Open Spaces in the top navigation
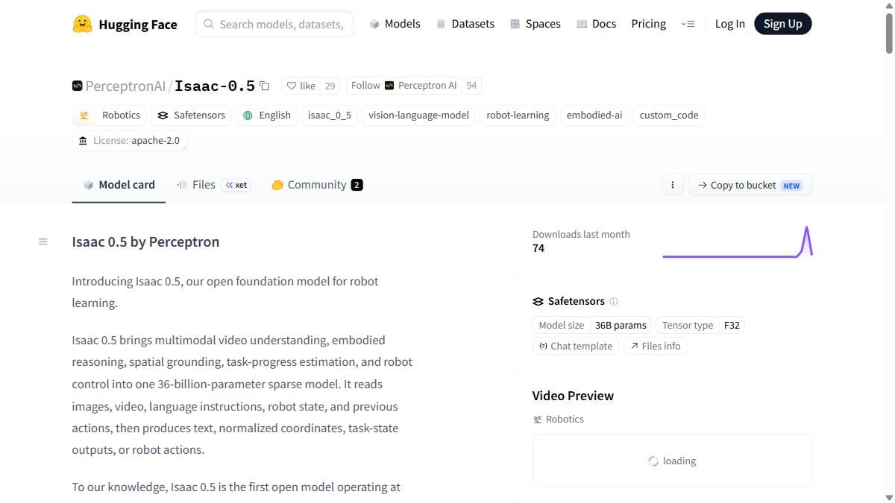Viewport: 895px width, 503px height. (x=536, y=24)
